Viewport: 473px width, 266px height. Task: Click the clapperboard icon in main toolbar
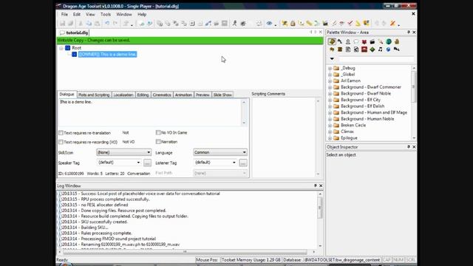[325, 23]
